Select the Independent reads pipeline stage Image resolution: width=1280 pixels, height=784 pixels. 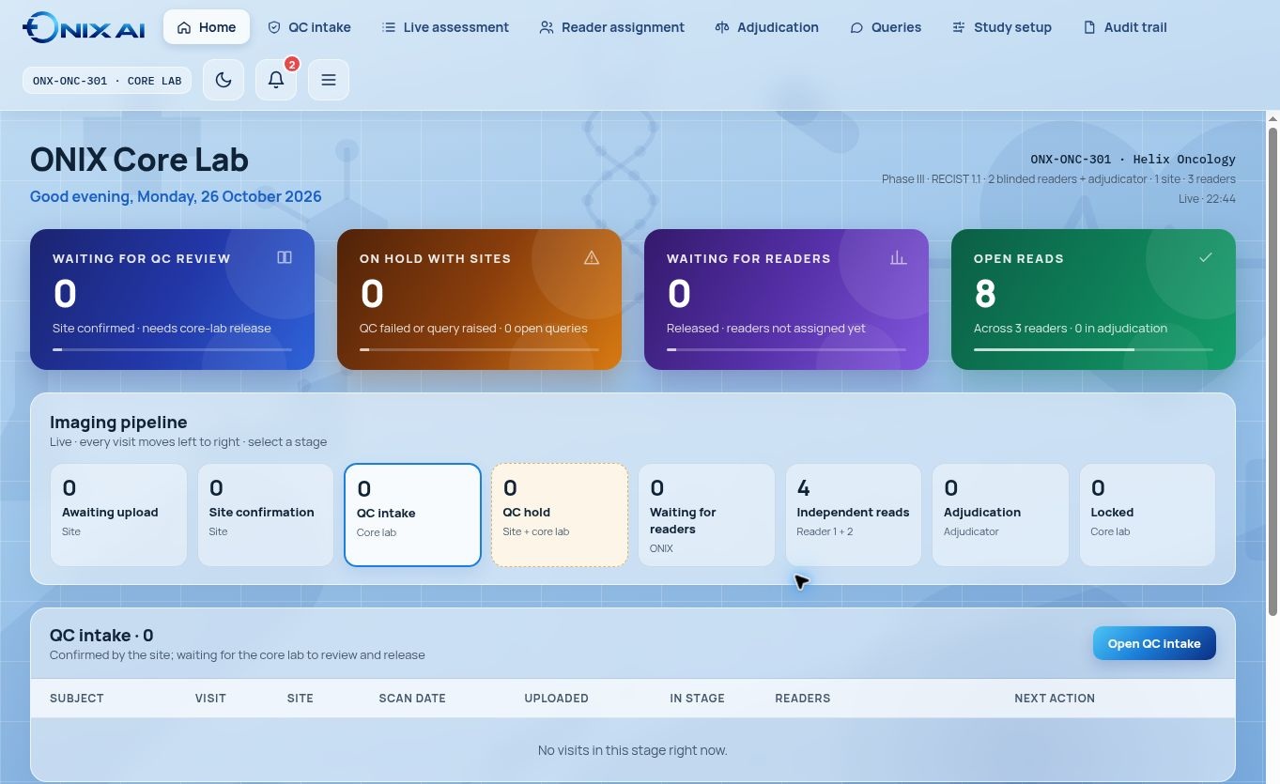pos(853,515)
